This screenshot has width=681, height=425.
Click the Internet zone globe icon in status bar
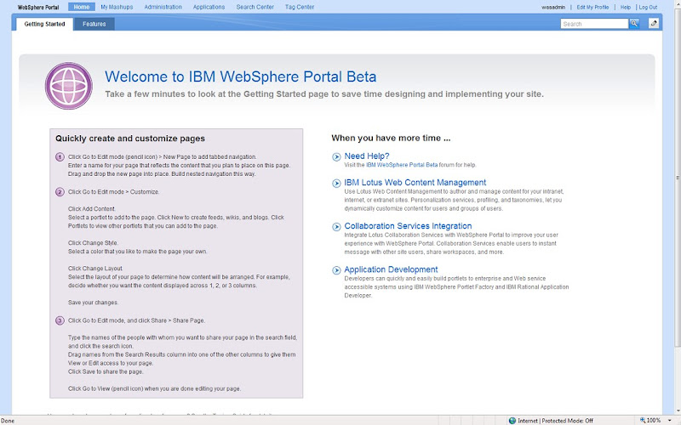point(513,420)
